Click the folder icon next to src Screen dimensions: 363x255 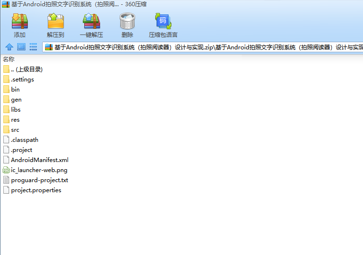point(7,129)
